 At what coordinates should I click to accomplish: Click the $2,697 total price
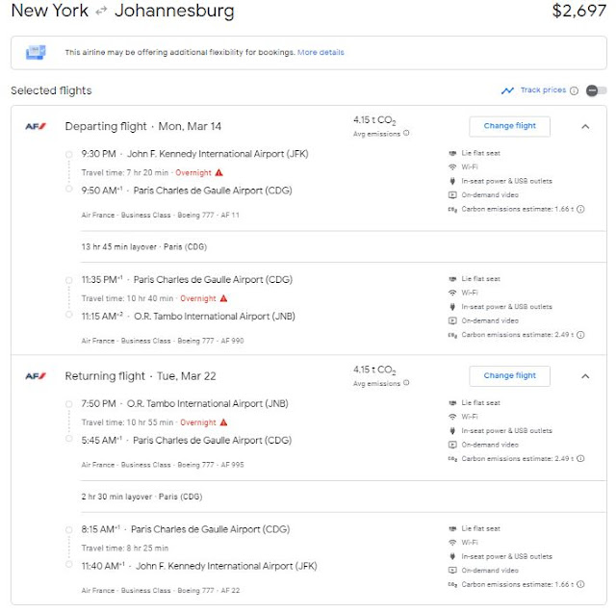(579, 13)
